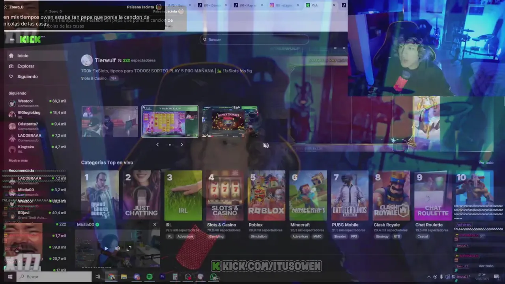Open the Kingteka channel in the sidebar
Screen dimensions: 505x284
[37, 149]
